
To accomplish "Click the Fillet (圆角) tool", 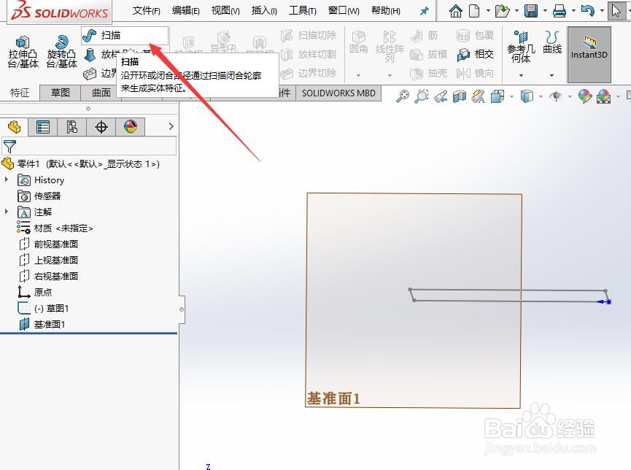I will tap(359, 42).
